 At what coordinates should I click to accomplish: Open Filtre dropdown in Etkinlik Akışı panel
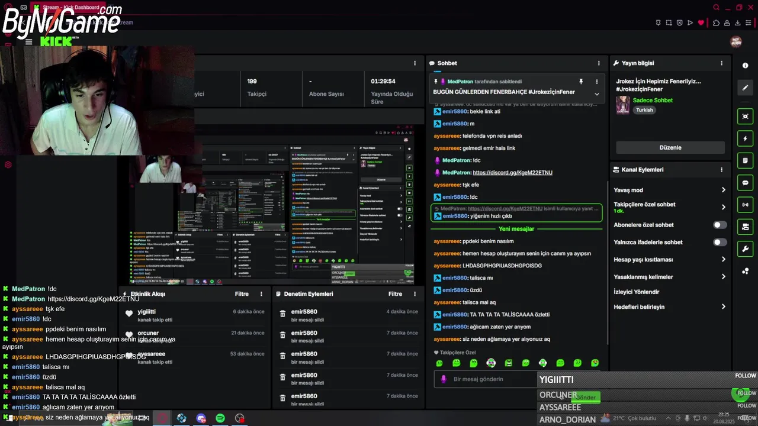(242, 293)
